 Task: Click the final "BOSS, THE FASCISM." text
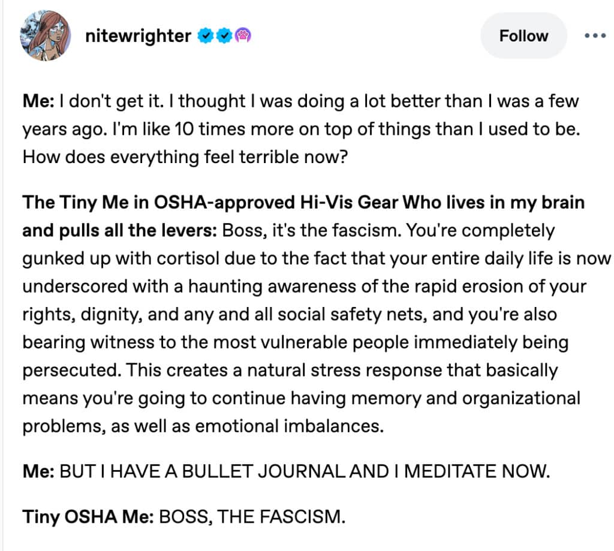[x=252, y=516]
